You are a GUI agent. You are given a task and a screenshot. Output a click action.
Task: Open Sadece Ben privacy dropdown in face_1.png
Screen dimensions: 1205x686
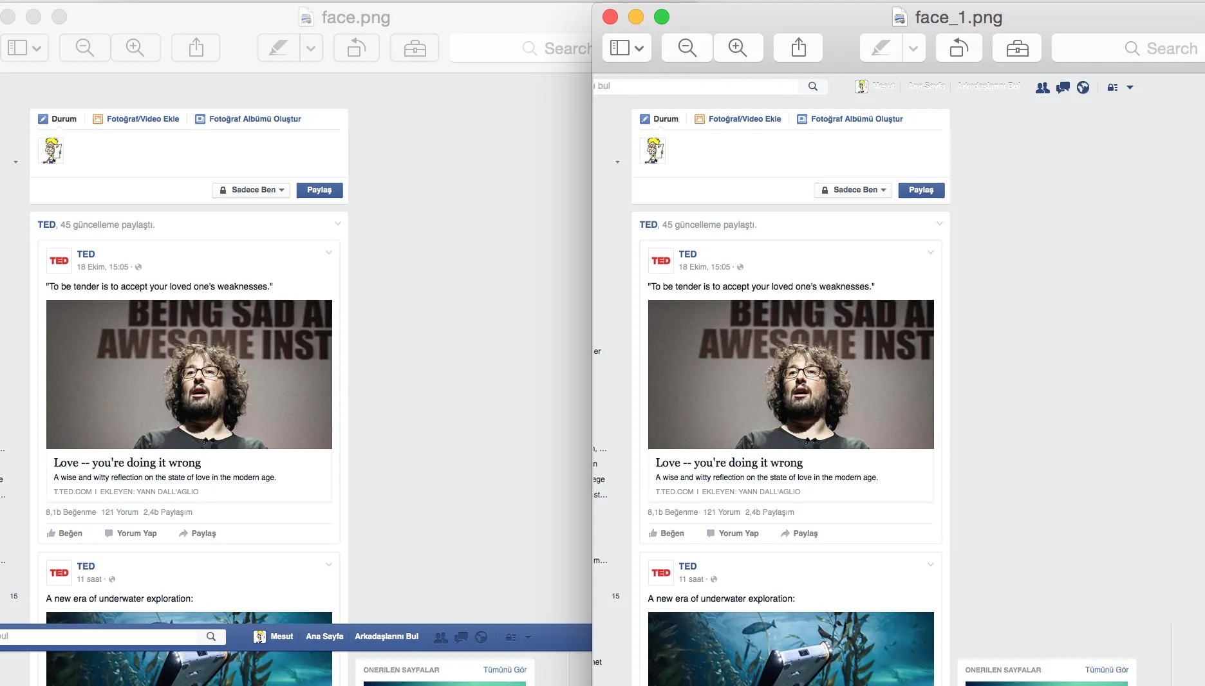tap(853, 190)
